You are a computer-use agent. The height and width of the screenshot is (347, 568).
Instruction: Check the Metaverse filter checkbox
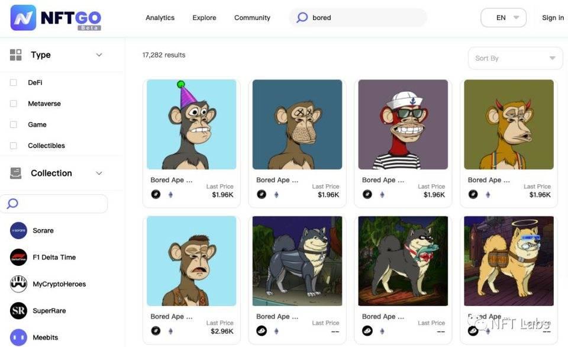coord(14,104)
